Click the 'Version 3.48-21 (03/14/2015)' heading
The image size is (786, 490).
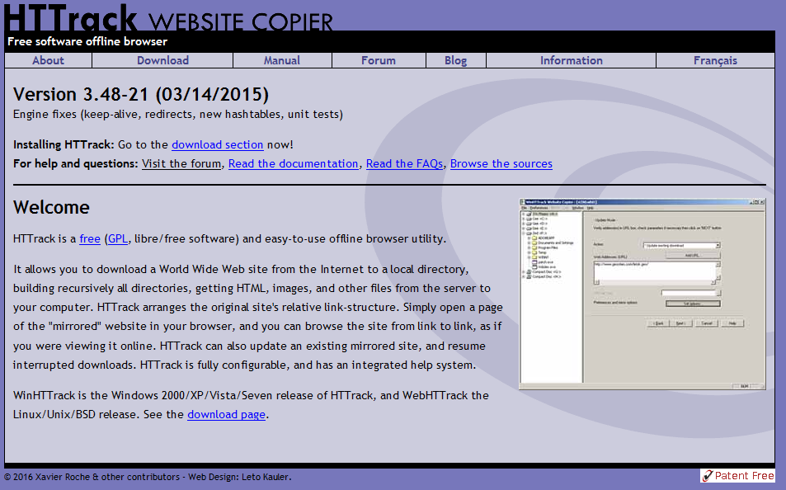pyautogui.click(x=141, y=94)
